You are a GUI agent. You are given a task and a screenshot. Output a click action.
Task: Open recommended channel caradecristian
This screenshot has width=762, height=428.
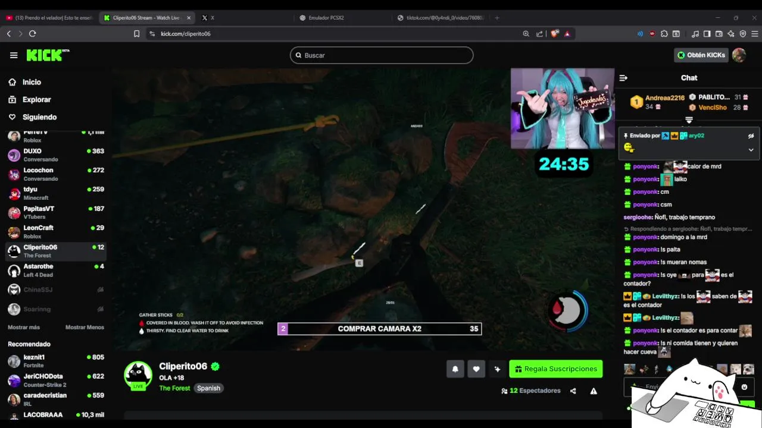click(56, 399)
